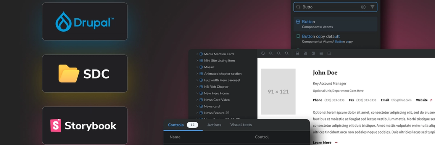Expand the New Hero Home chevron
Image resolution: width=435 pixels, height=145 pixels.
click(197, 93)
